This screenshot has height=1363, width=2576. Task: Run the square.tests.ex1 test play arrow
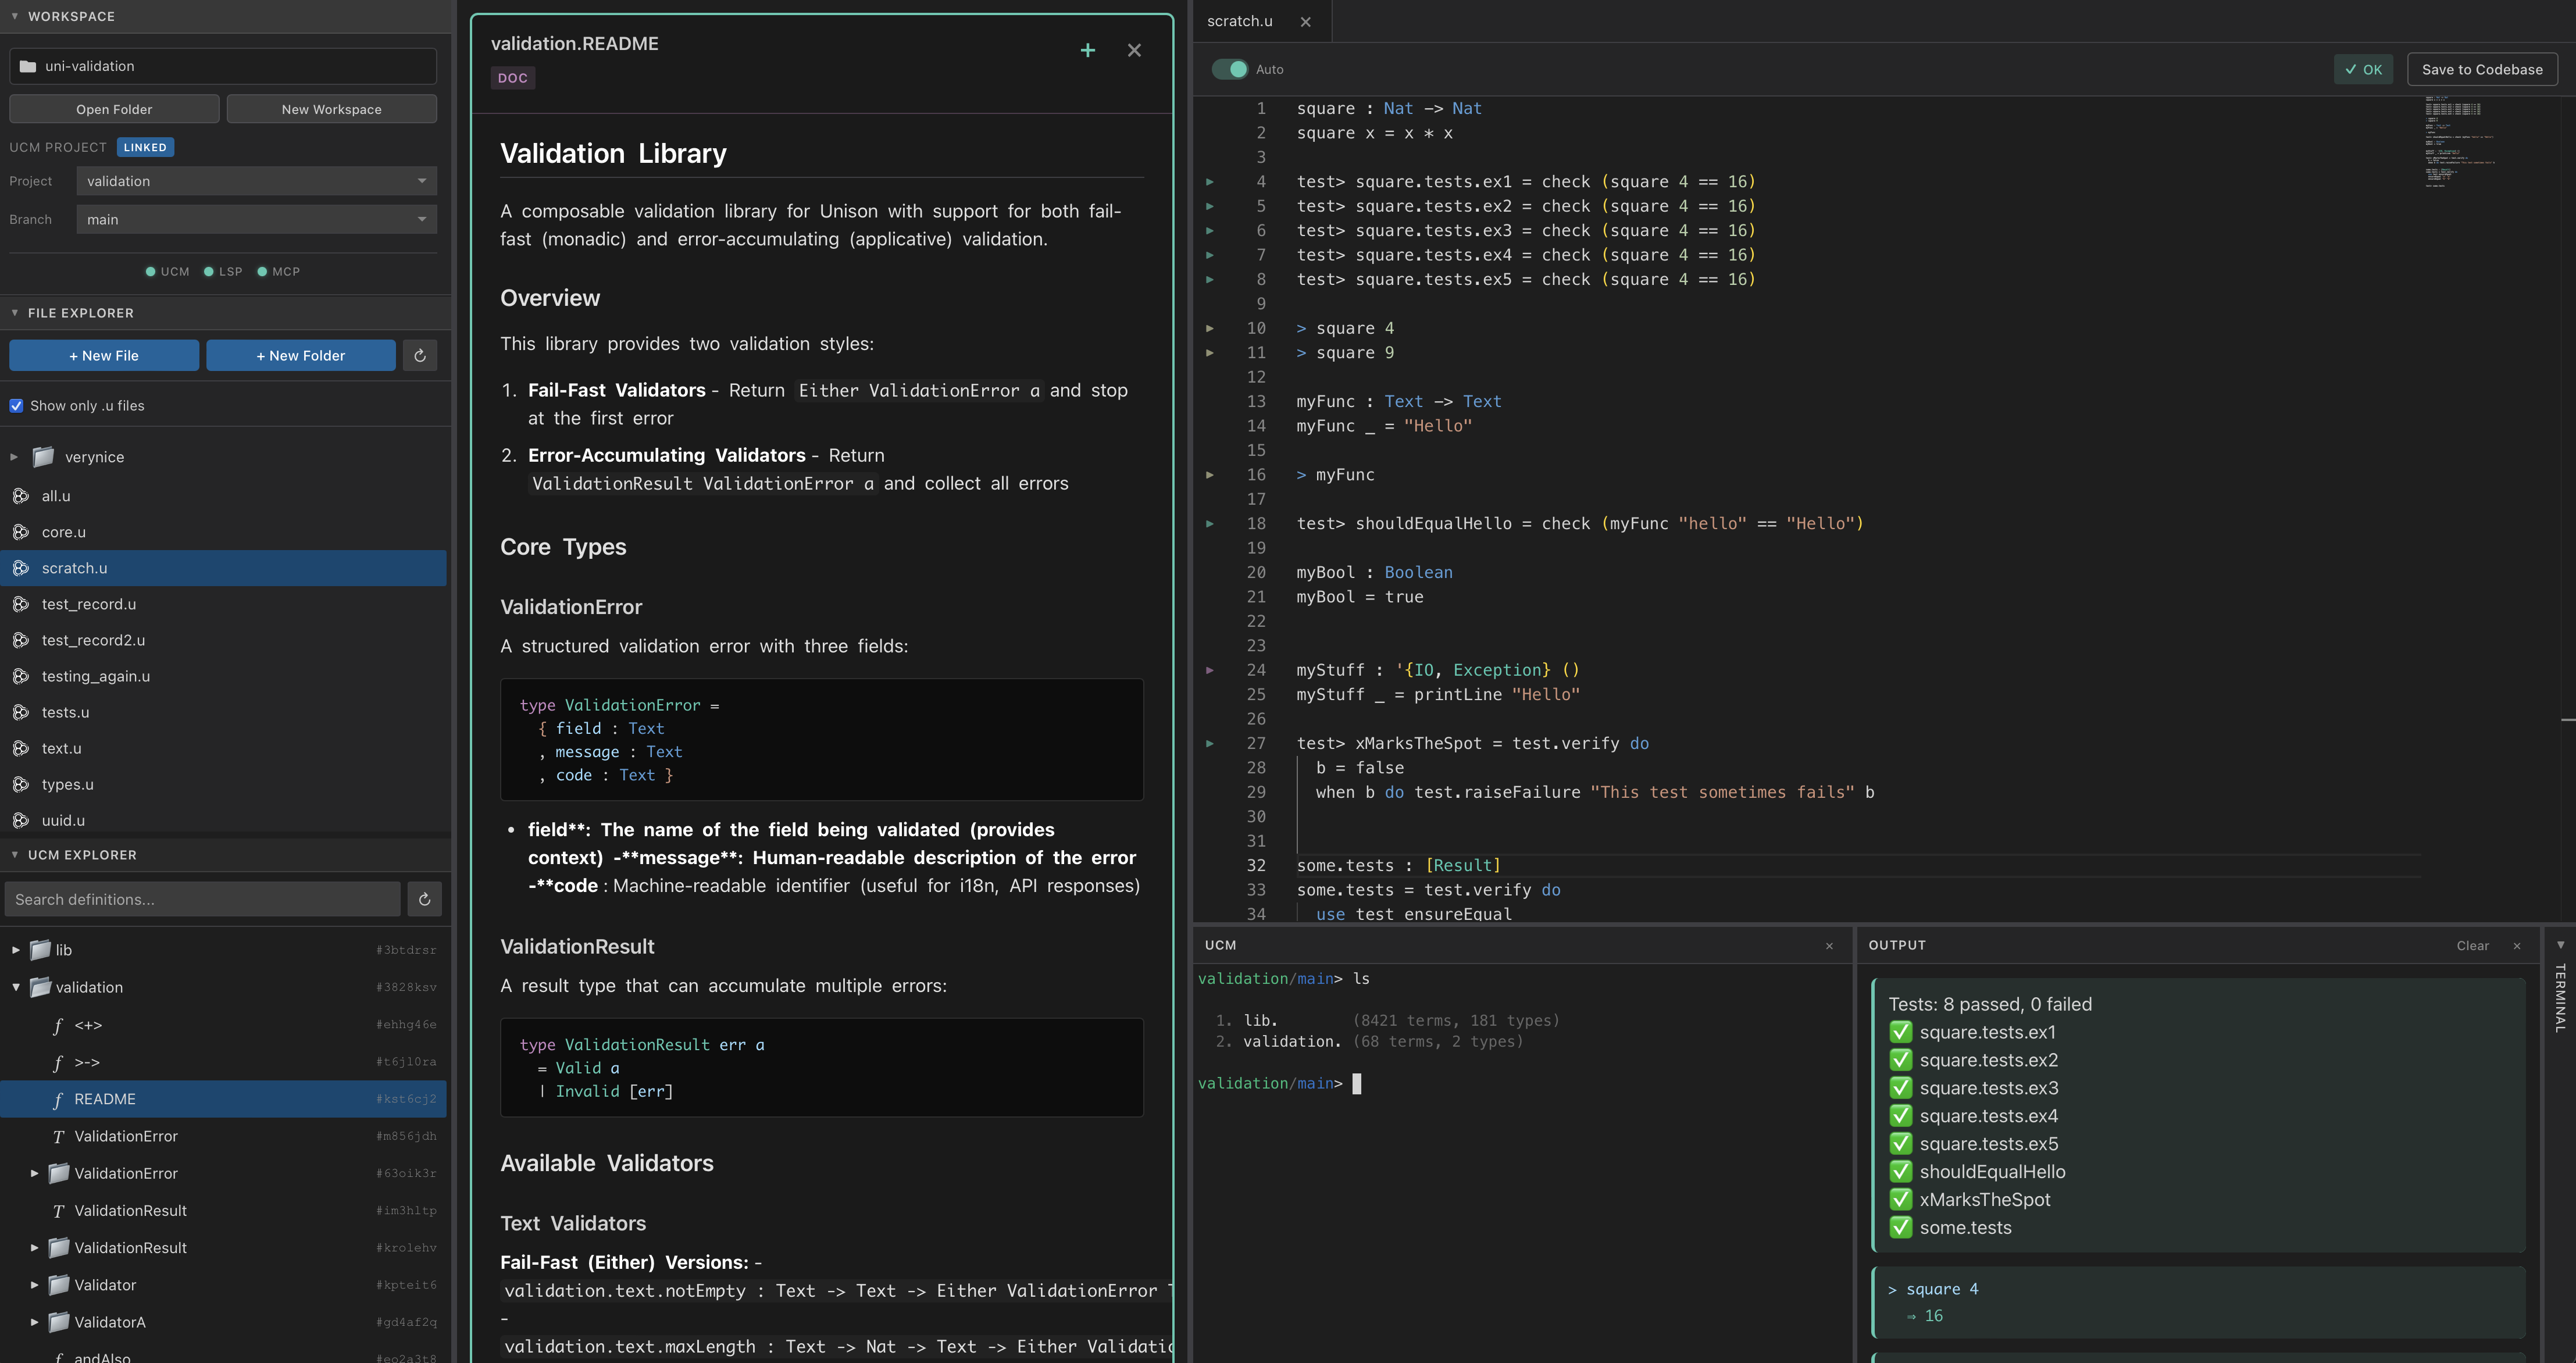pos(1211,181)
